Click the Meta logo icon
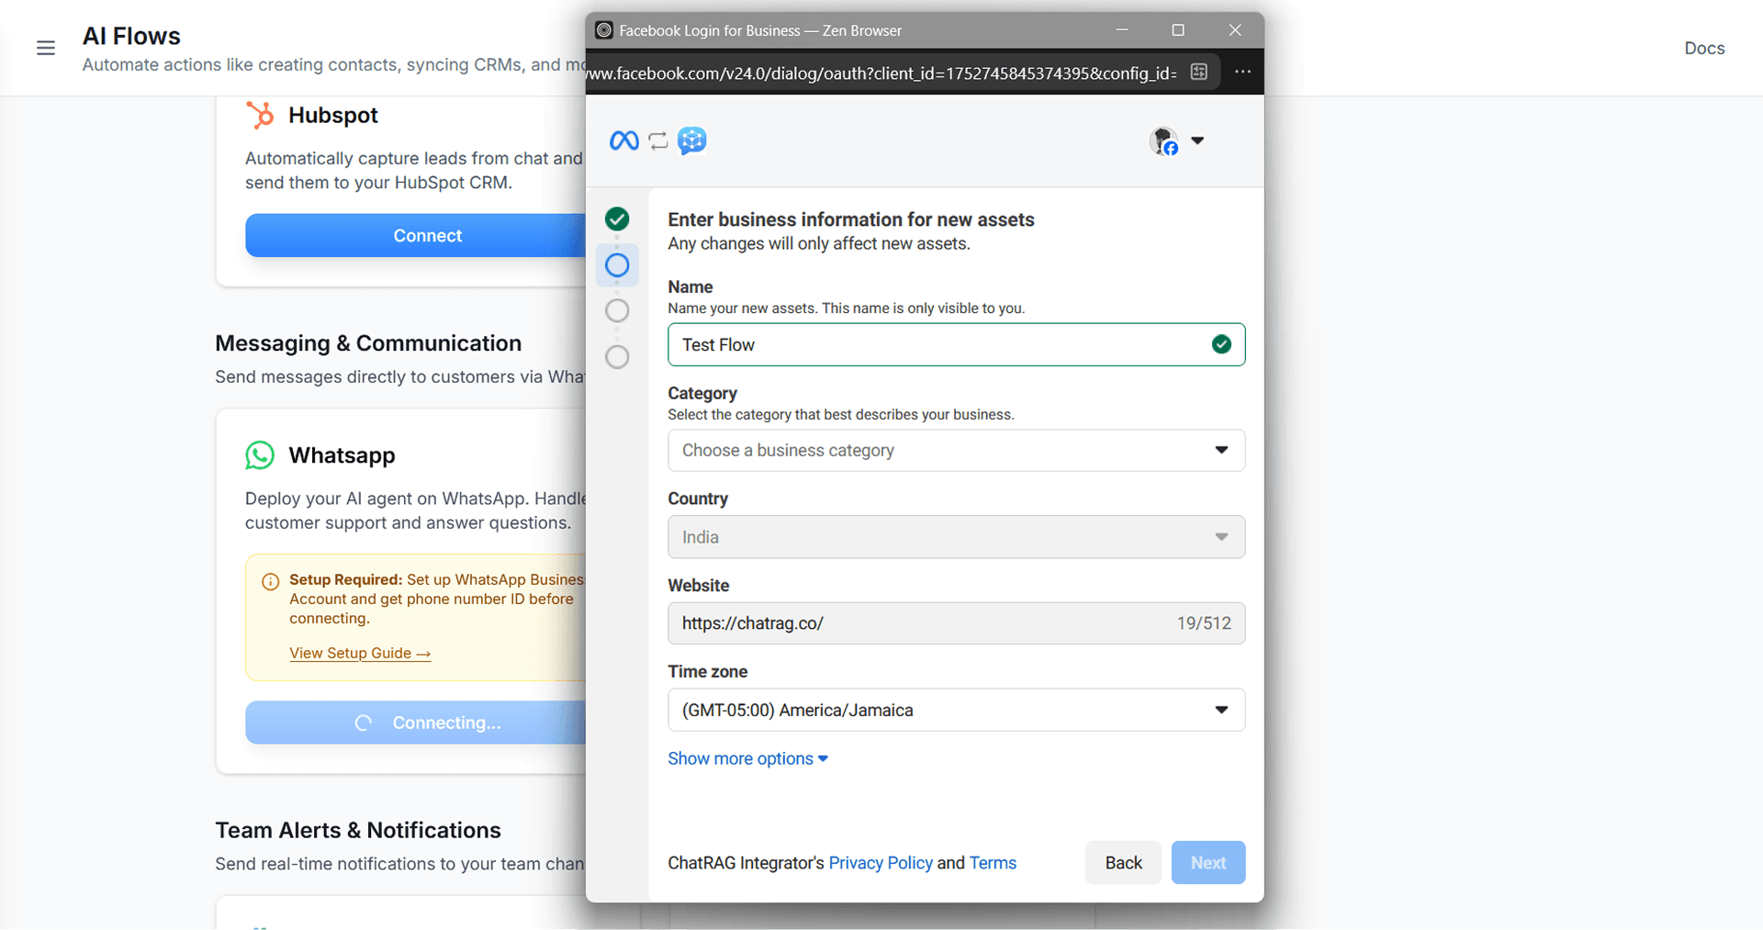Viewport: 1763px width, 930px height. pyautogui.click(x=623, y=140)
